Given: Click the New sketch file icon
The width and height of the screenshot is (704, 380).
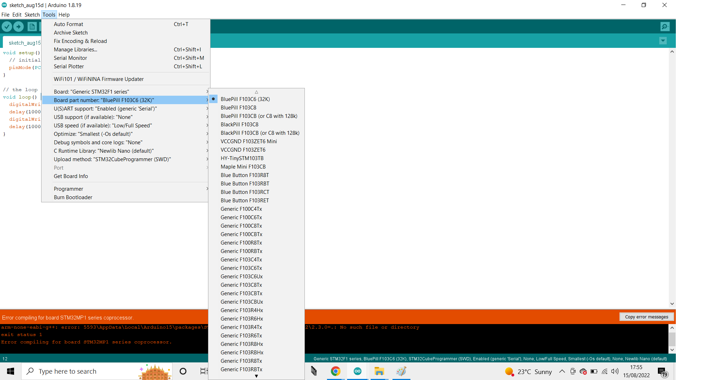Looking at the screenshot, I should [32, 26].
